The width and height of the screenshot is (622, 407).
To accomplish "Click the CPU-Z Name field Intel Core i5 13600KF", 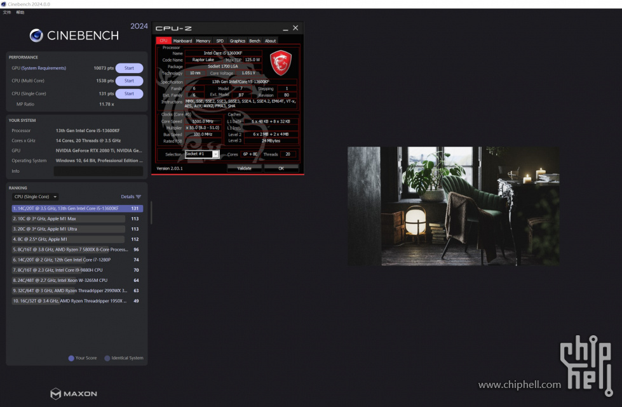I will 223,53.
